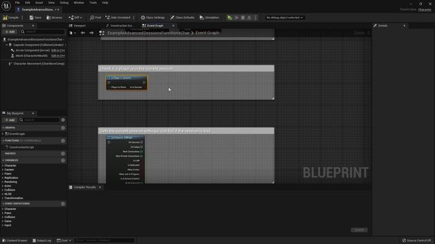Click Browse in the toolbar
This screenshot has height=244, width=435.
(x=54, y=18)
